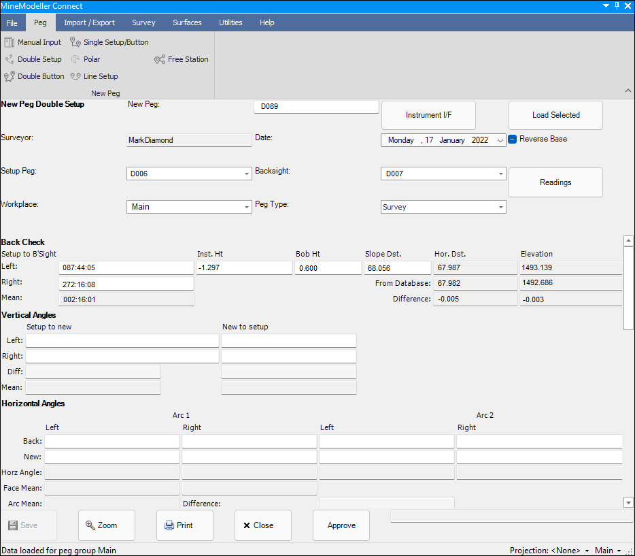Open the Free Station tool
This screenshot has width=635, height=556.
tap(182, 59)
